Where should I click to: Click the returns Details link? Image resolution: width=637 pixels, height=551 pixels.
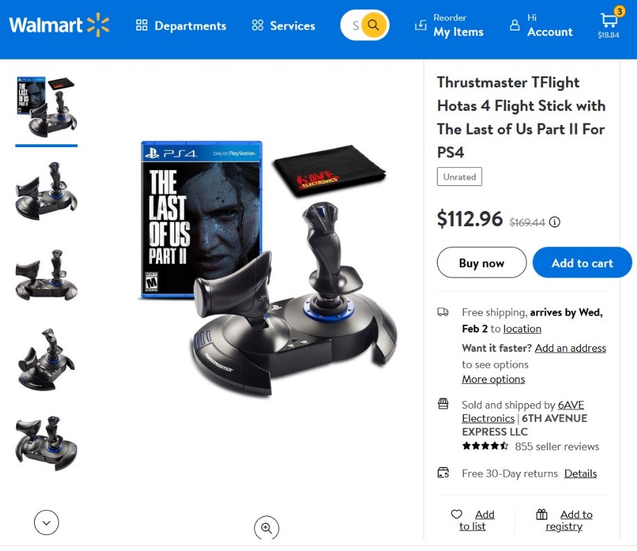tap(581, 473)
